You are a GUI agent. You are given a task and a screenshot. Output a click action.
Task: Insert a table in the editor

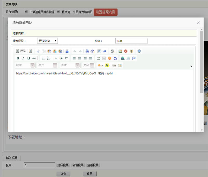point(99,58)
